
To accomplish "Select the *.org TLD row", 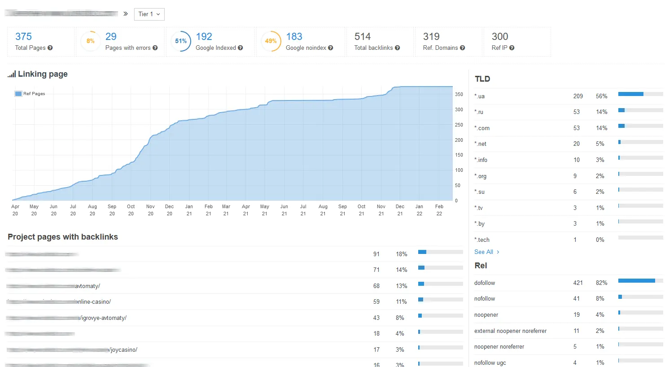I will pos(569,176).
